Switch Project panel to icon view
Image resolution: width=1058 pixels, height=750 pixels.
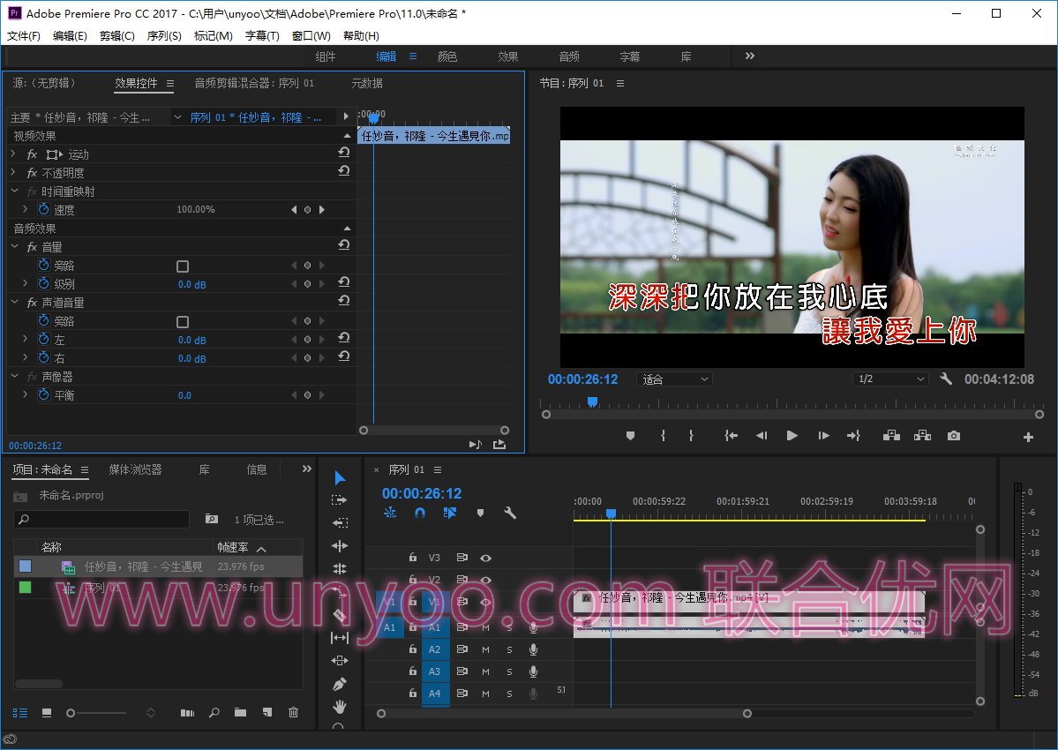pos(47,712)
